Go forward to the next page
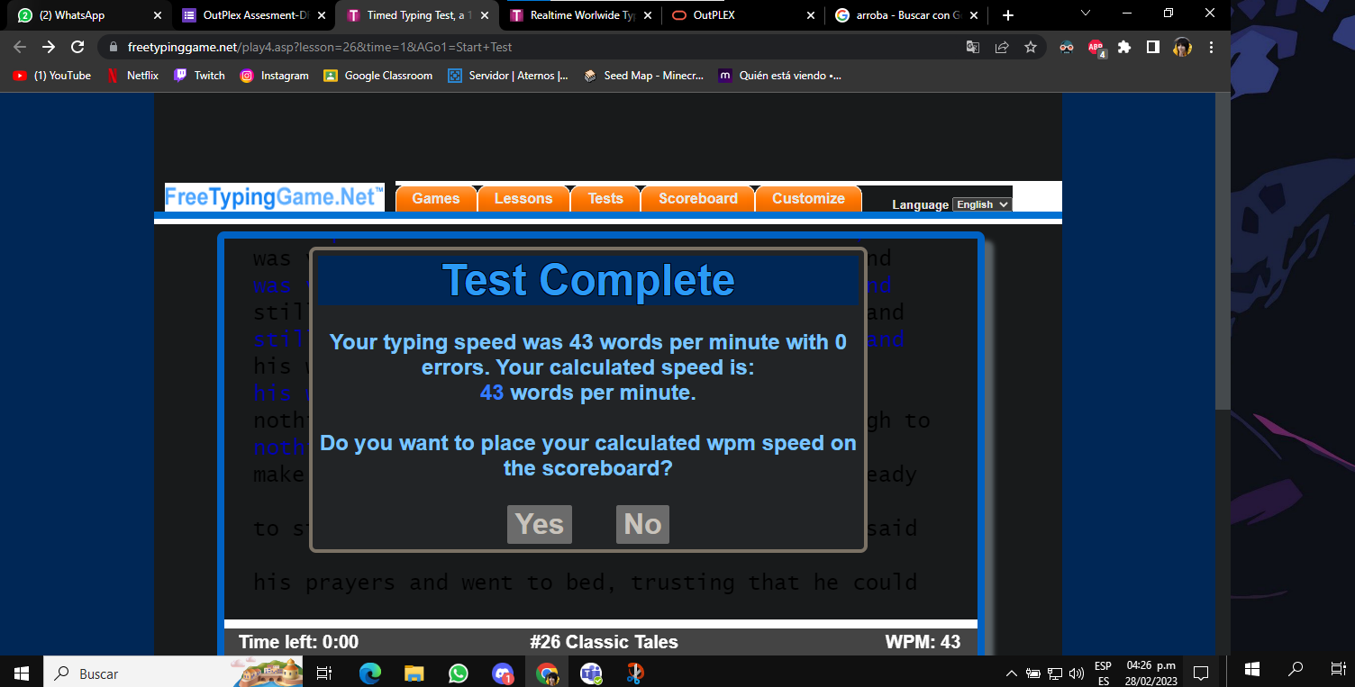 49,47
